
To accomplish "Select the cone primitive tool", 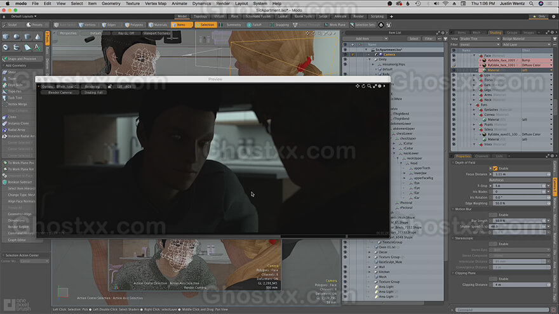I will pos(37,37).
